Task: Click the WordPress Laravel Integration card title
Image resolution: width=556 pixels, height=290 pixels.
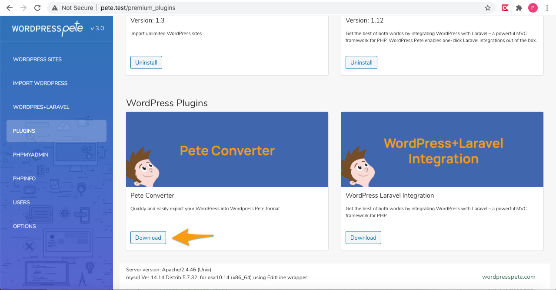Action: coord(390,196)
